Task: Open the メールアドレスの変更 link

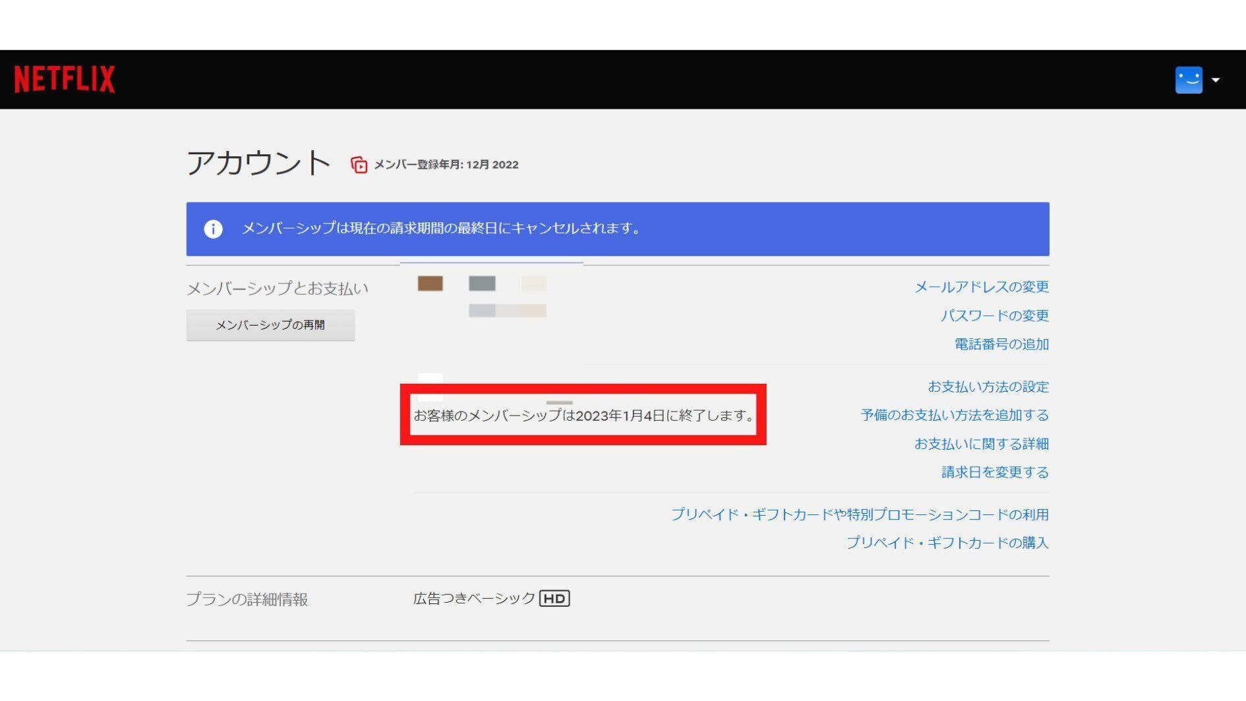Action: point(981,287)
